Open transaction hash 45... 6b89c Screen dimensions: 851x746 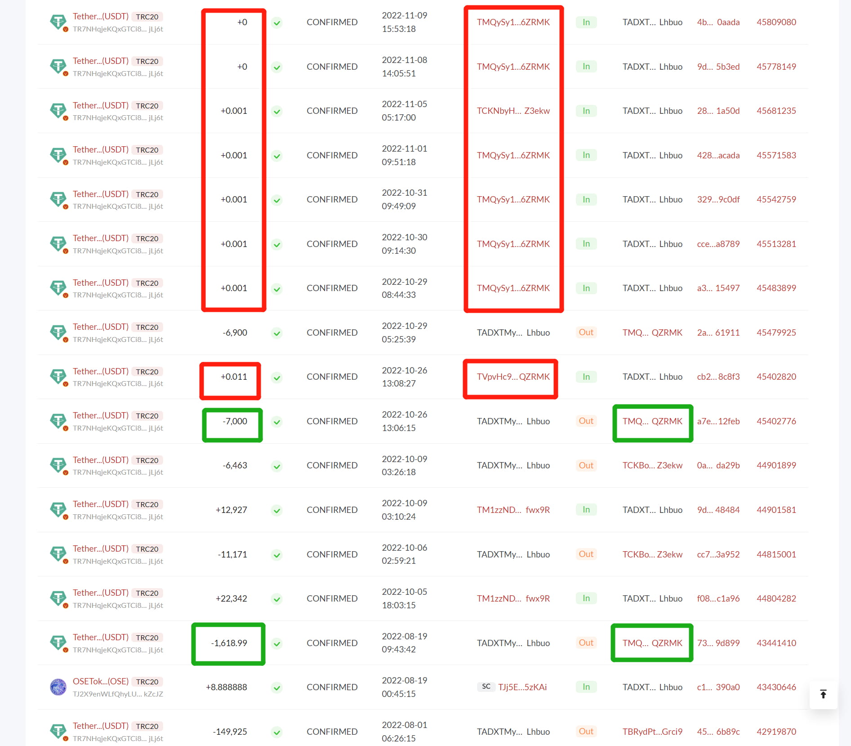pyautogui.click(x=718, y=732)
